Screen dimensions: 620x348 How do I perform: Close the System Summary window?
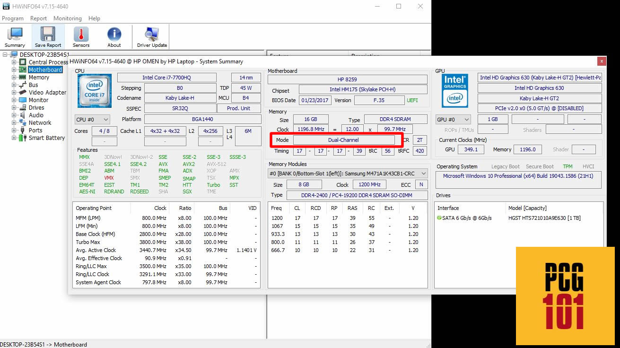[601, 61]
